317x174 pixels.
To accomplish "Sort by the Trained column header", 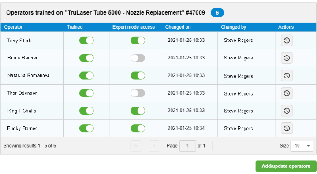I will [x=75, y=27].
